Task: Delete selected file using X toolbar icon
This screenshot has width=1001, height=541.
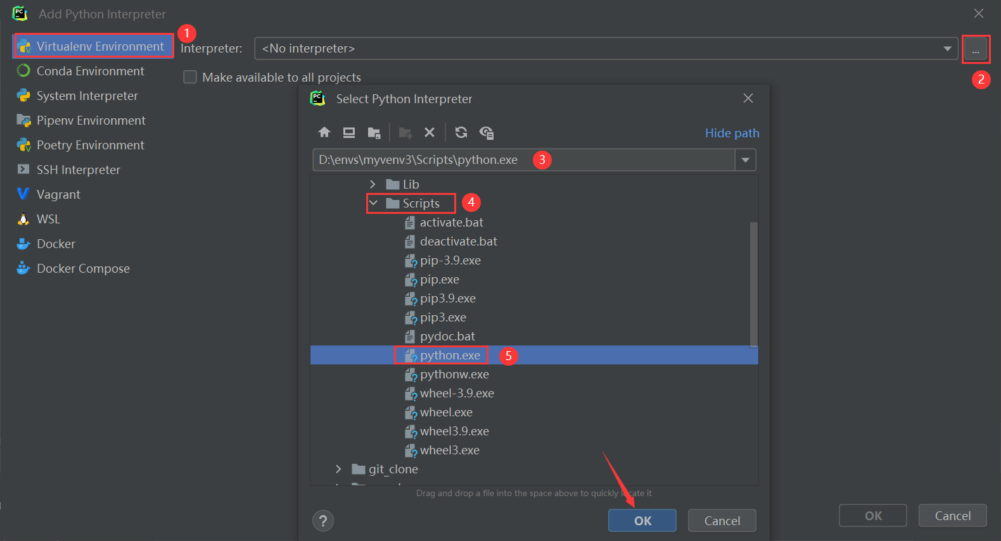Action: click(x=430, y=132)
